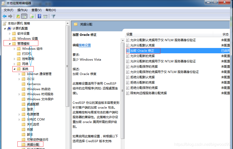Click the Filter funnel toolbar icon
Viewport: 233px width, 149px height.
click(x=53, y=16)
